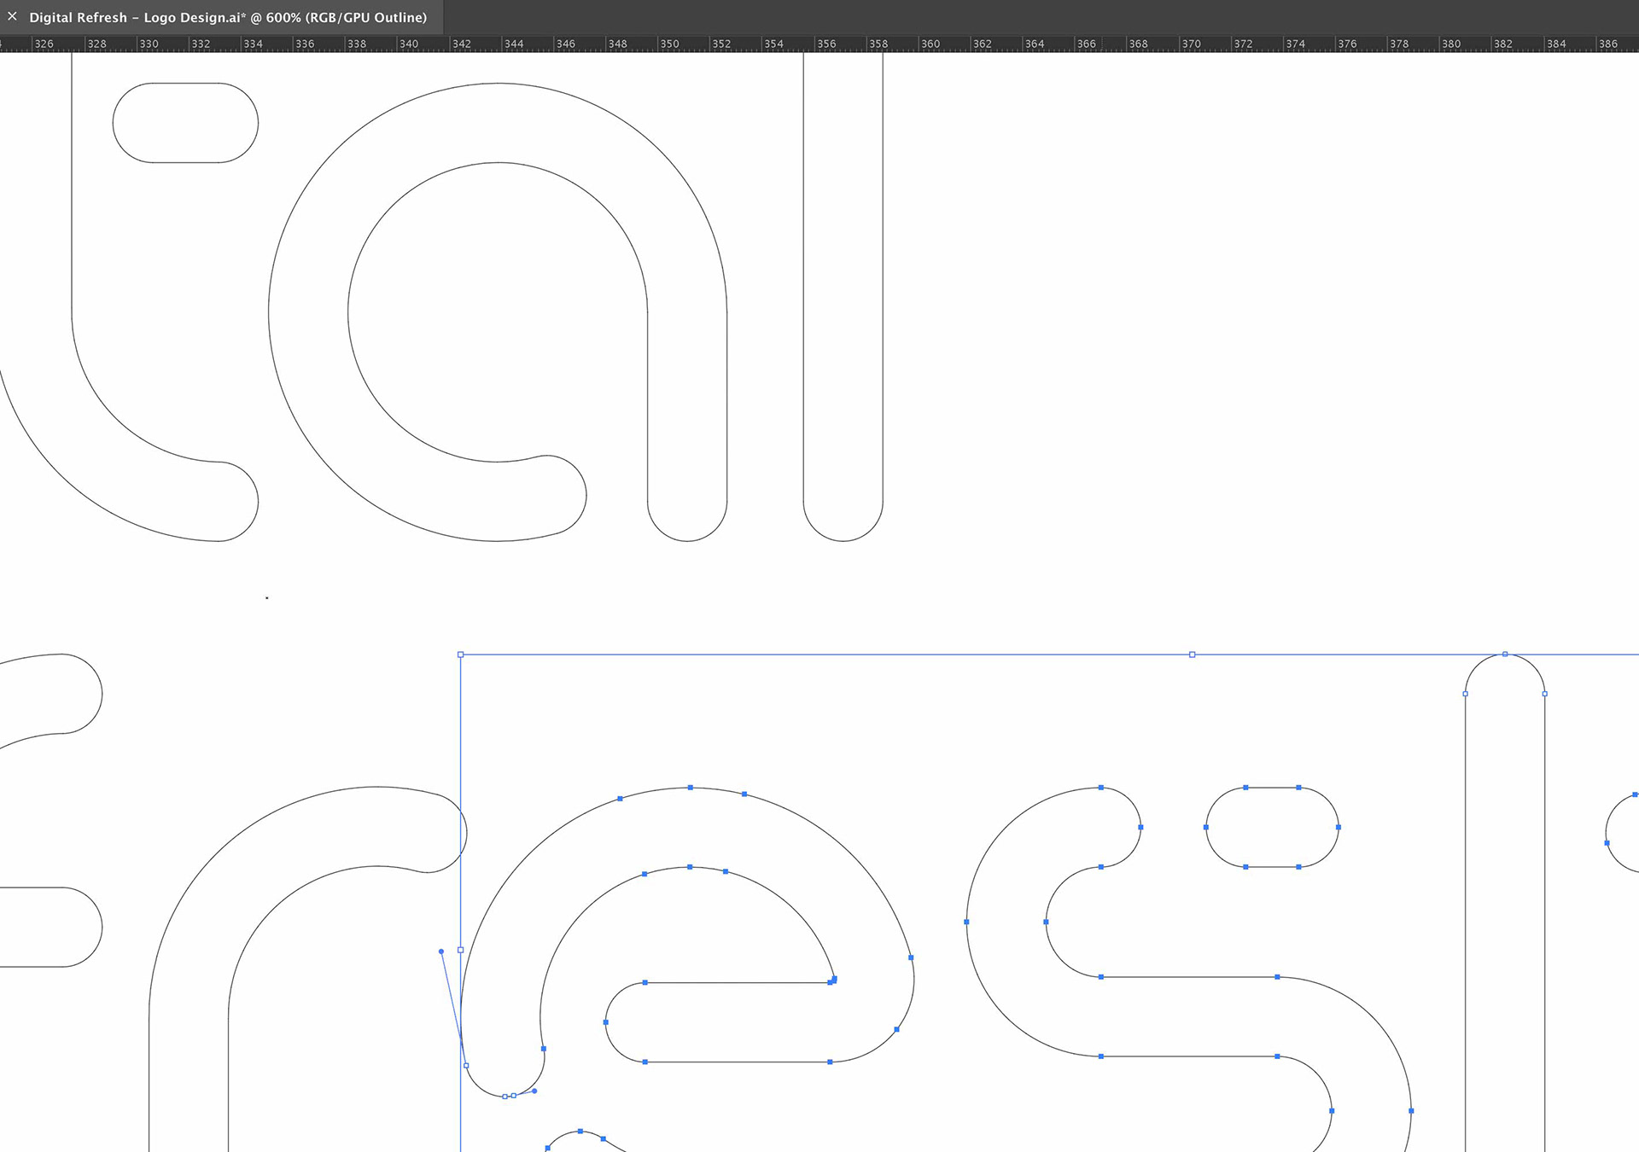Select the anchor at the top of the tall stem

click(x=1505, y=655)
